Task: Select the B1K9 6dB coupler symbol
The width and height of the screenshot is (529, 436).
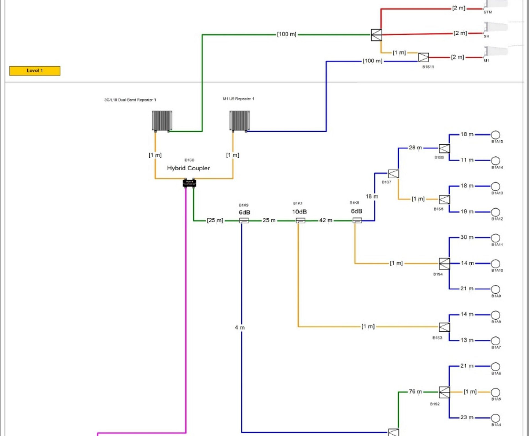Action: (244, 220)
